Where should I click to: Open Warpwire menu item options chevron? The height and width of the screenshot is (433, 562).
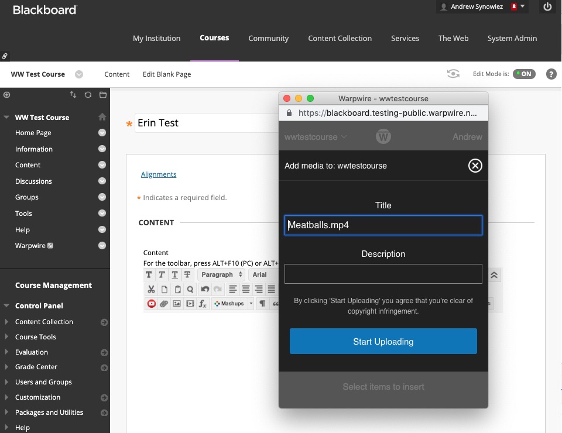click(102, 246)
